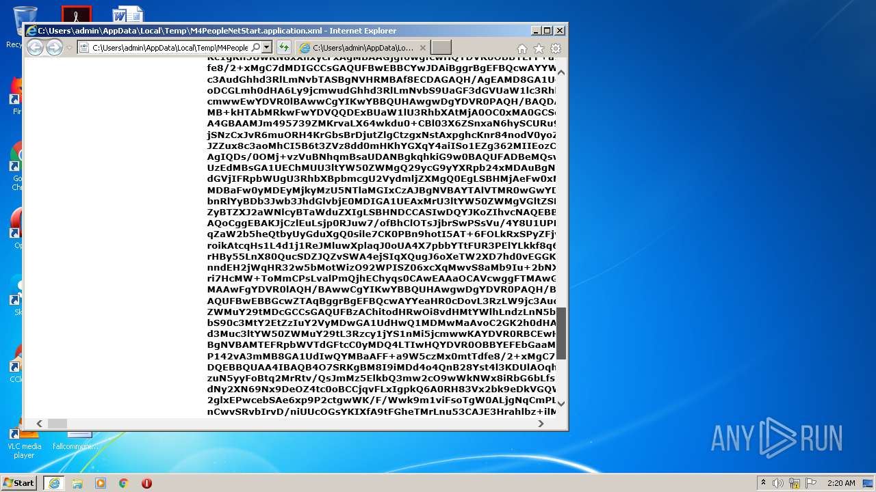The image size is (876, 492).
Task: Click the line starting with "c3AudGhhd3Rl"
Action: click(x=382, y=79)
